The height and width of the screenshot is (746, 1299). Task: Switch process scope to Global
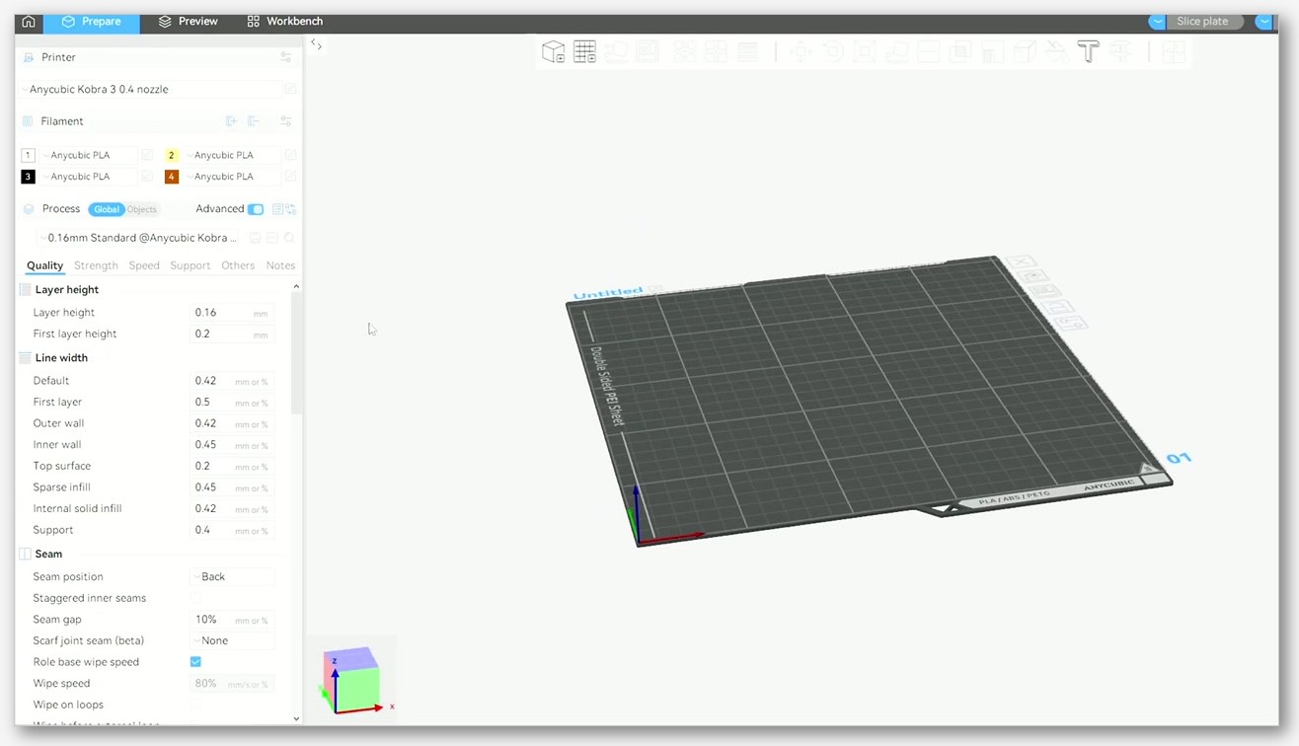(106, 209)
